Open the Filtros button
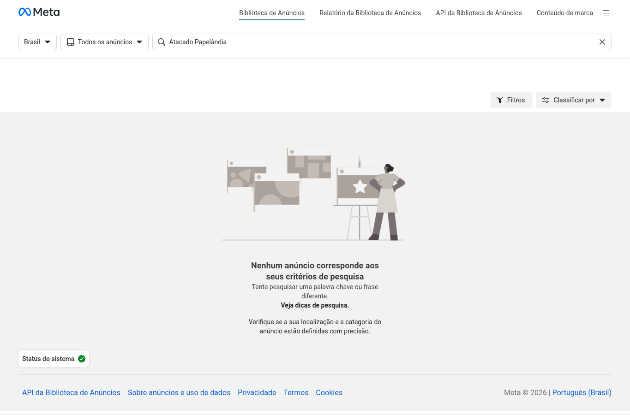Viewport: 630px width, 415px height. click(x=511, y=100)
